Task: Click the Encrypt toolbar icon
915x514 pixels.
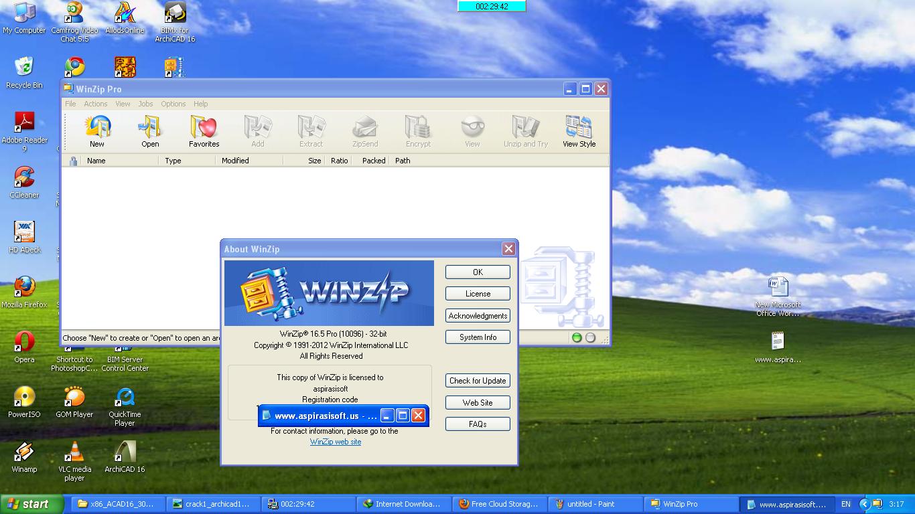Action: coord(418,131)
